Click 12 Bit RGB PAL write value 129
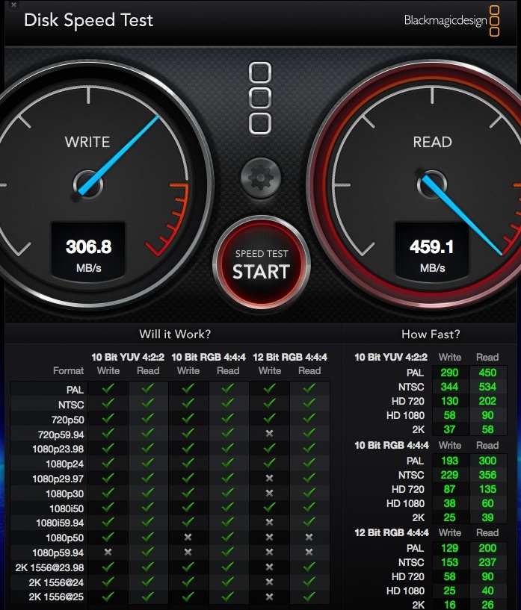 tap(449, 548)
